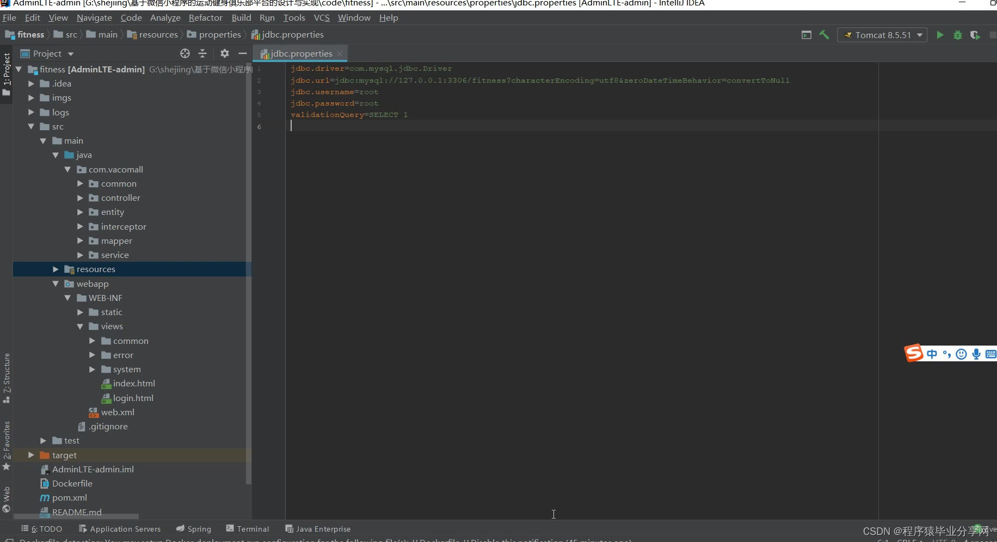Close the jdbc.properties tab
This screenshot has width=997, height=542.
pyautogui.click(x=340, y=53)
